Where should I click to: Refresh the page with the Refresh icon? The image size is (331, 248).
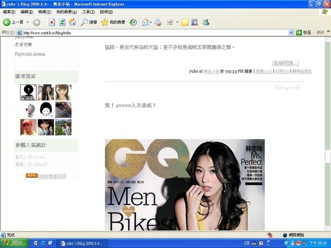(x=62, y=22)
